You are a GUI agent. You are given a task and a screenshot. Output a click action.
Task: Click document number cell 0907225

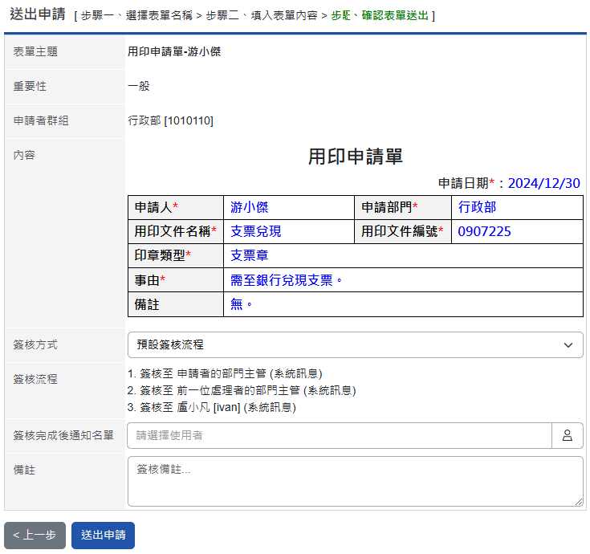click(x=517, y=231)
